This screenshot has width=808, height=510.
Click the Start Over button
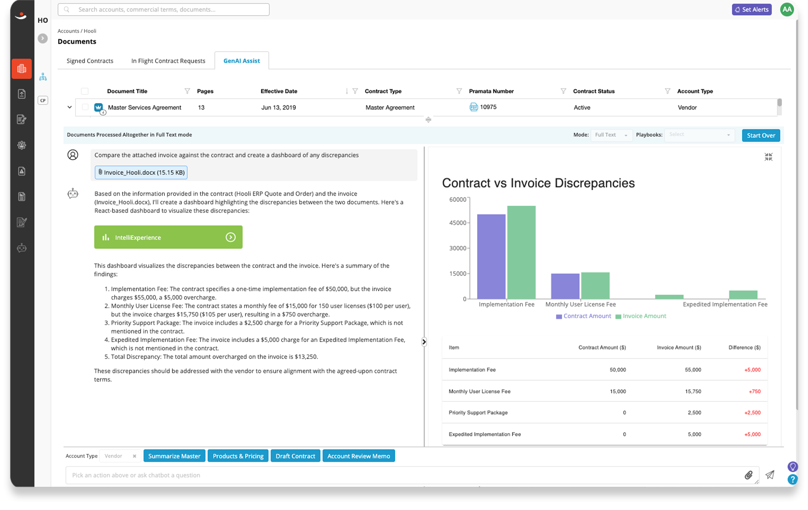tap(761, 135)
